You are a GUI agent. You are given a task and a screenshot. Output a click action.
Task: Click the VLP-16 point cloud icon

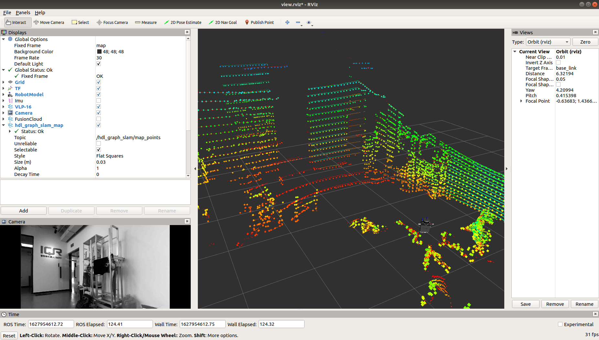[x=10, y=107]
